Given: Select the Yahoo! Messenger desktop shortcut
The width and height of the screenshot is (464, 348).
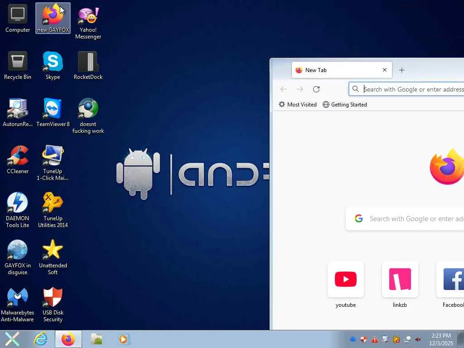Looking at the screenshot, I should pyautogui.click(x=88, y=23).
